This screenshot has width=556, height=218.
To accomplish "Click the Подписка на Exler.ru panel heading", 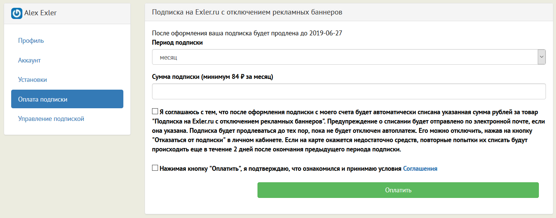I will (x=247, y=12).
